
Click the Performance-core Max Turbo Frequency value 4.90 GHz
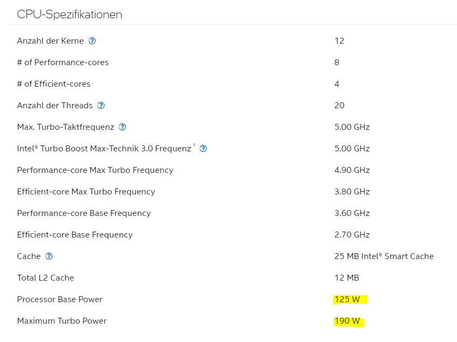352,170
